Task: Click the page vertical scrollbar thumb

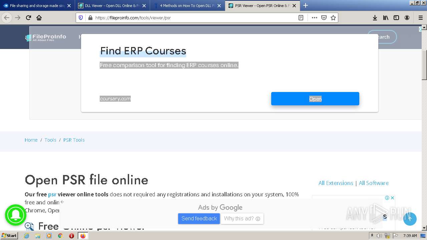Action: pyautogui.click(x=424, y=65)
